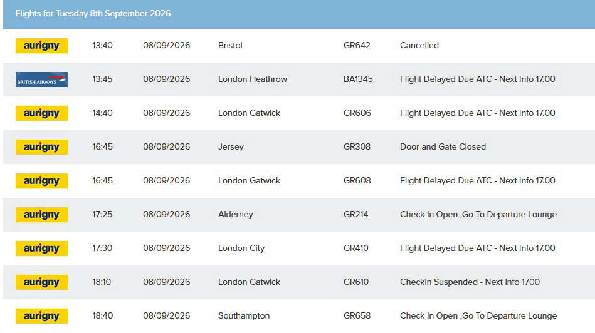Click the 17:30 departure time for London City
The width and height of the screenshot is (595, 333).
tap(102, 248)
